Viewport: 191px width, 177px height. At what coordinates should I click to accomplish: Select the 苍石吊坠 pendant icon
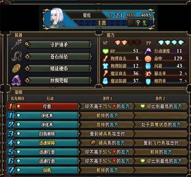point(17,56)
